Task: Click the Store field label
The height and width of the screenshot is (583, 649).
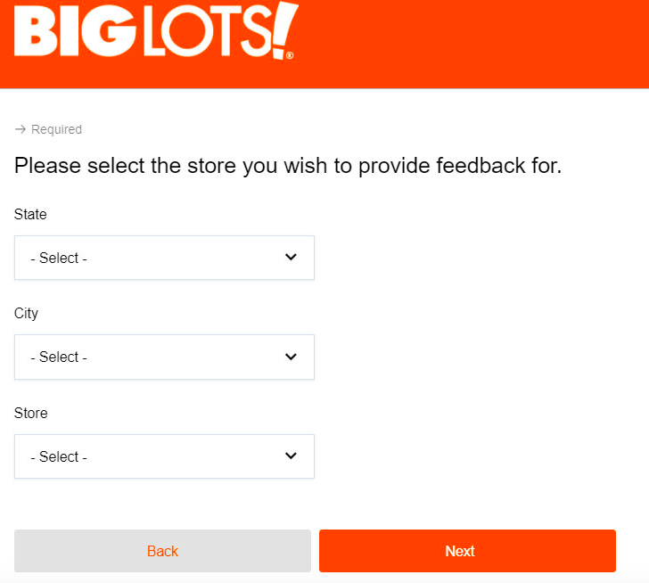Action: pos(31,414)
